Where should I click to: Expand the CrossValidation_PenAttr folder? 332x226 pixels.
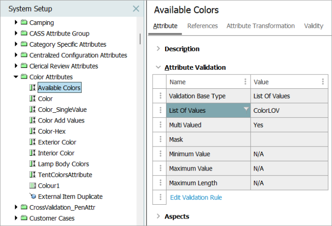(16, 207)
